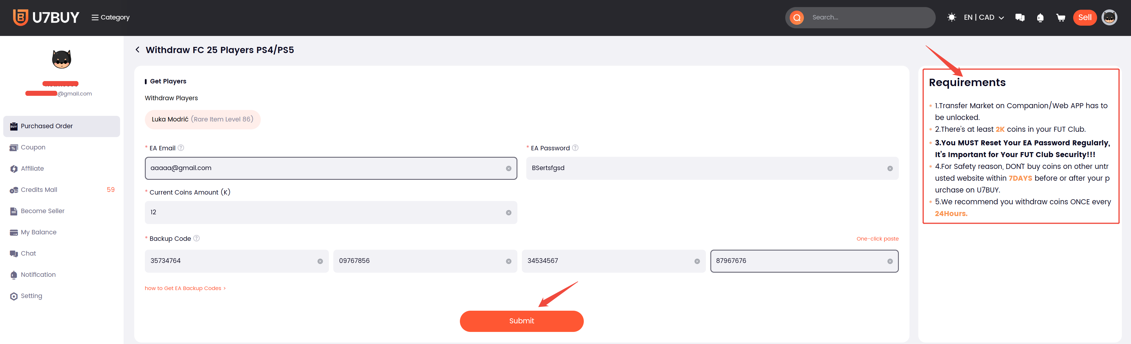Screen dimensions: 1131x344
Task: Go back using the arrow beside Withdraw title
Action: (137, 50)
